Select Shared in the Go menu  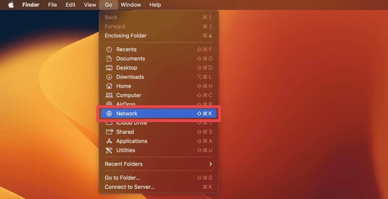tap(159, 132)
